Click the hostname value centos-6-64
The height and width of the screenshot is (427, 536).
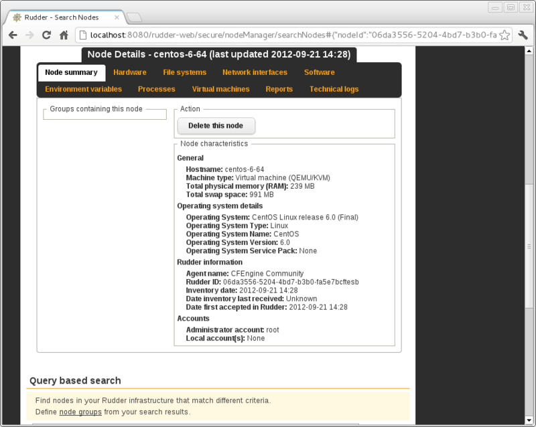click(245, 169)
